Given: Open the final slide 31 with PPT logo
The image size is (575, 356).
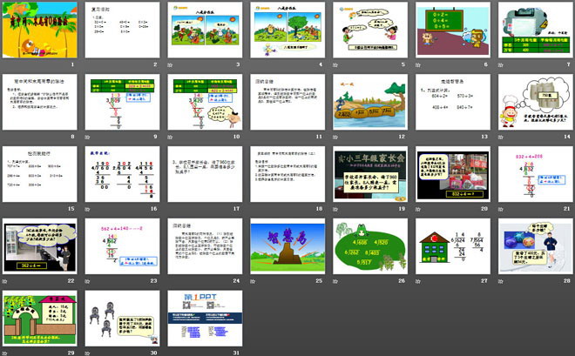Looking at the screenshot, I should pyautogui.click(x=202, y=317).
